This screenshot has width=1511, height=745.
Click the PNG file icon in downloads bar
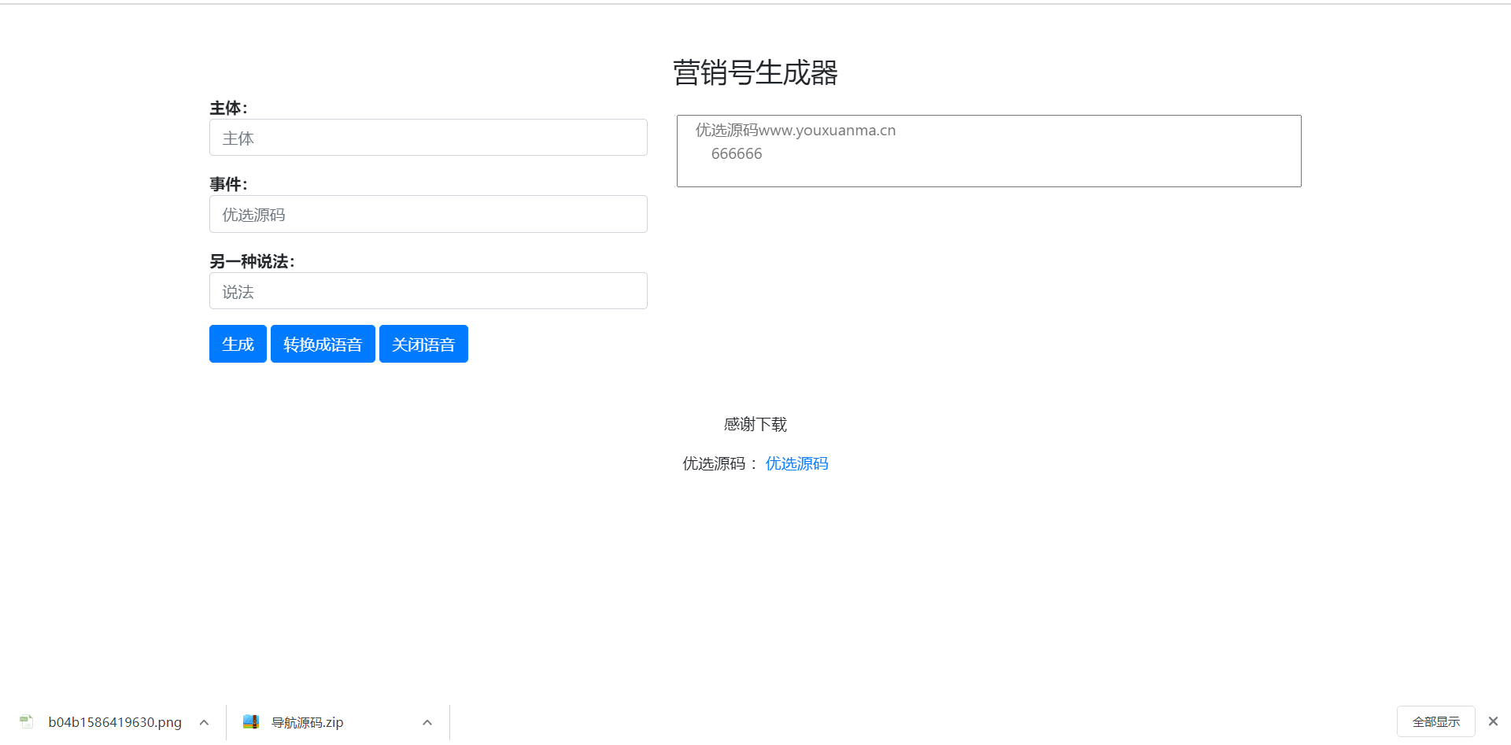27,721
